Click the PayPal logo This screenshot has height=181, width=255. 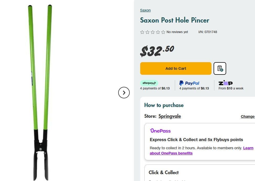tap(189, 83)
